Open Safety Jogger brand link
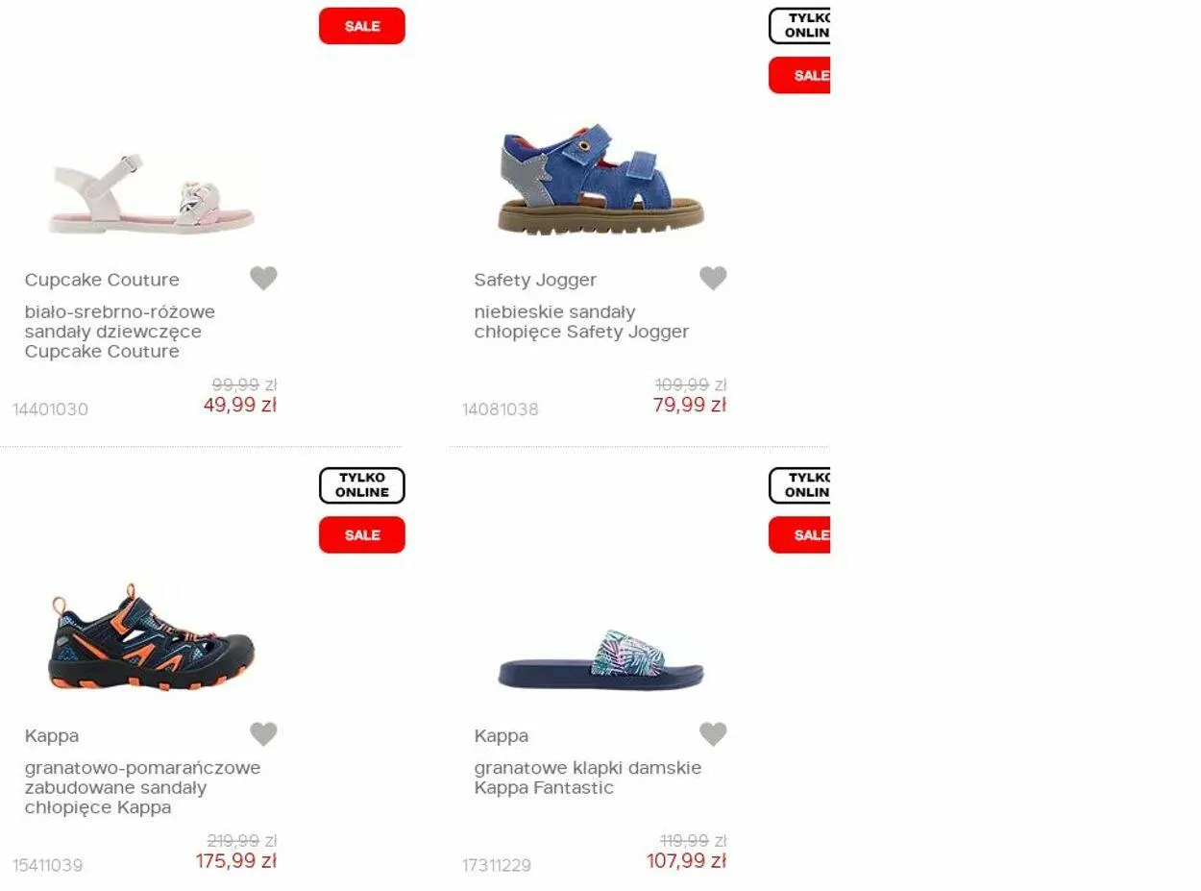Viewport: 1201px width, 891px height. click(x=535, y=280)
